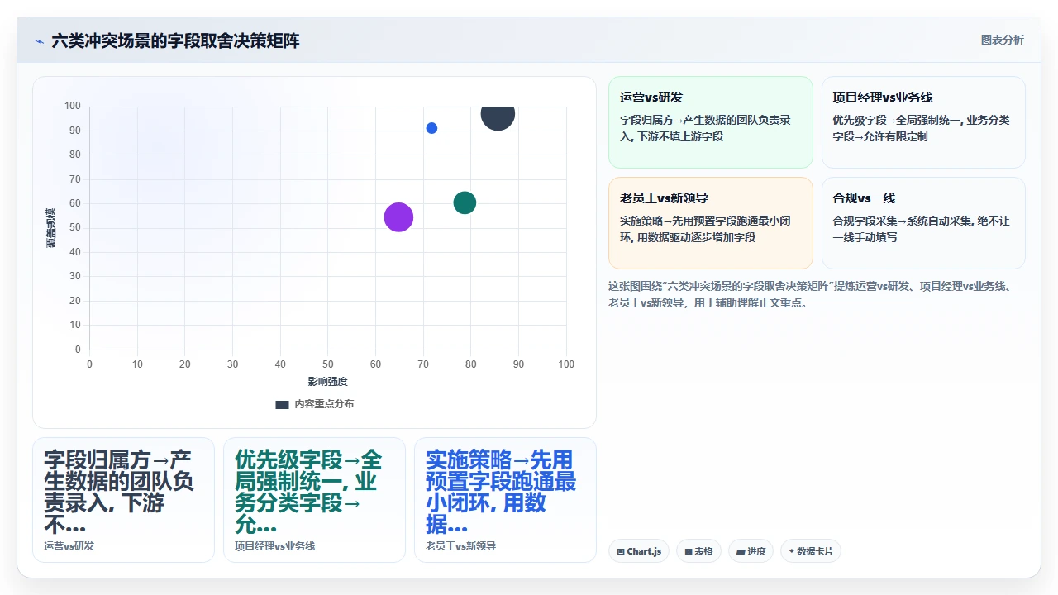Select the Chart.js tag
Image resolution: width=1058 pixels, height=595 pixels.
pyautogui.click(x=639, y=551)
